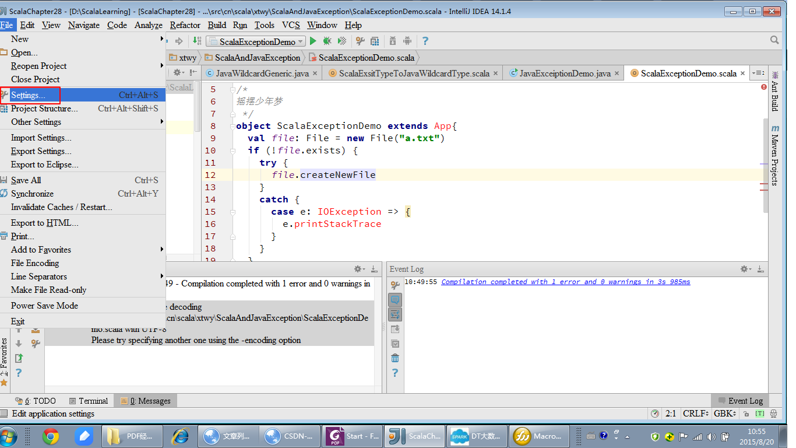This screenshot has height=448, width=796.
Task: Click Event Log button in status bar
Action: click(x=741, y=401)
